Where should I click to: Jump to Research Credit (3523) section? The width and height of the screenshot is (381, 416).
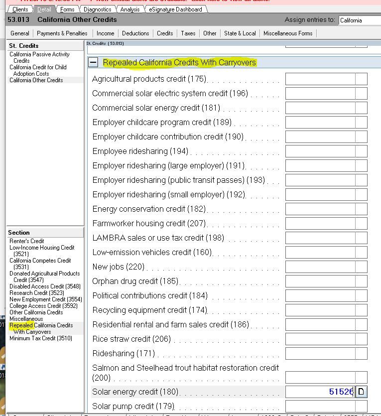click(37, 293)
